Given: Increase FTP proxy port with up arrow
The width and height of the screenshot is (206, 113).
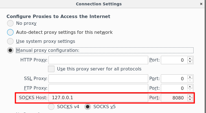Looking at the screenshot, I should [190, 87].
